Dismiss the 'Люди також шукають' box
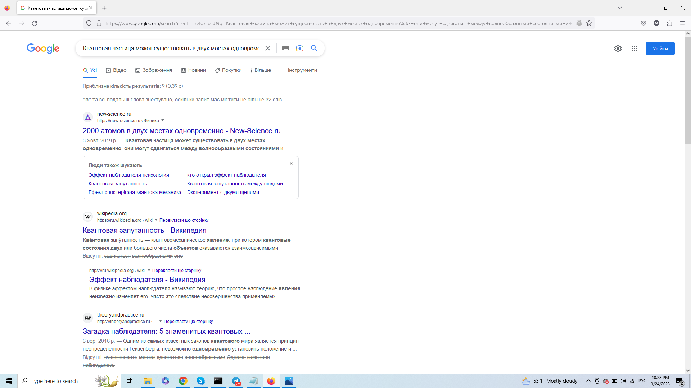 tap(291, 163)
